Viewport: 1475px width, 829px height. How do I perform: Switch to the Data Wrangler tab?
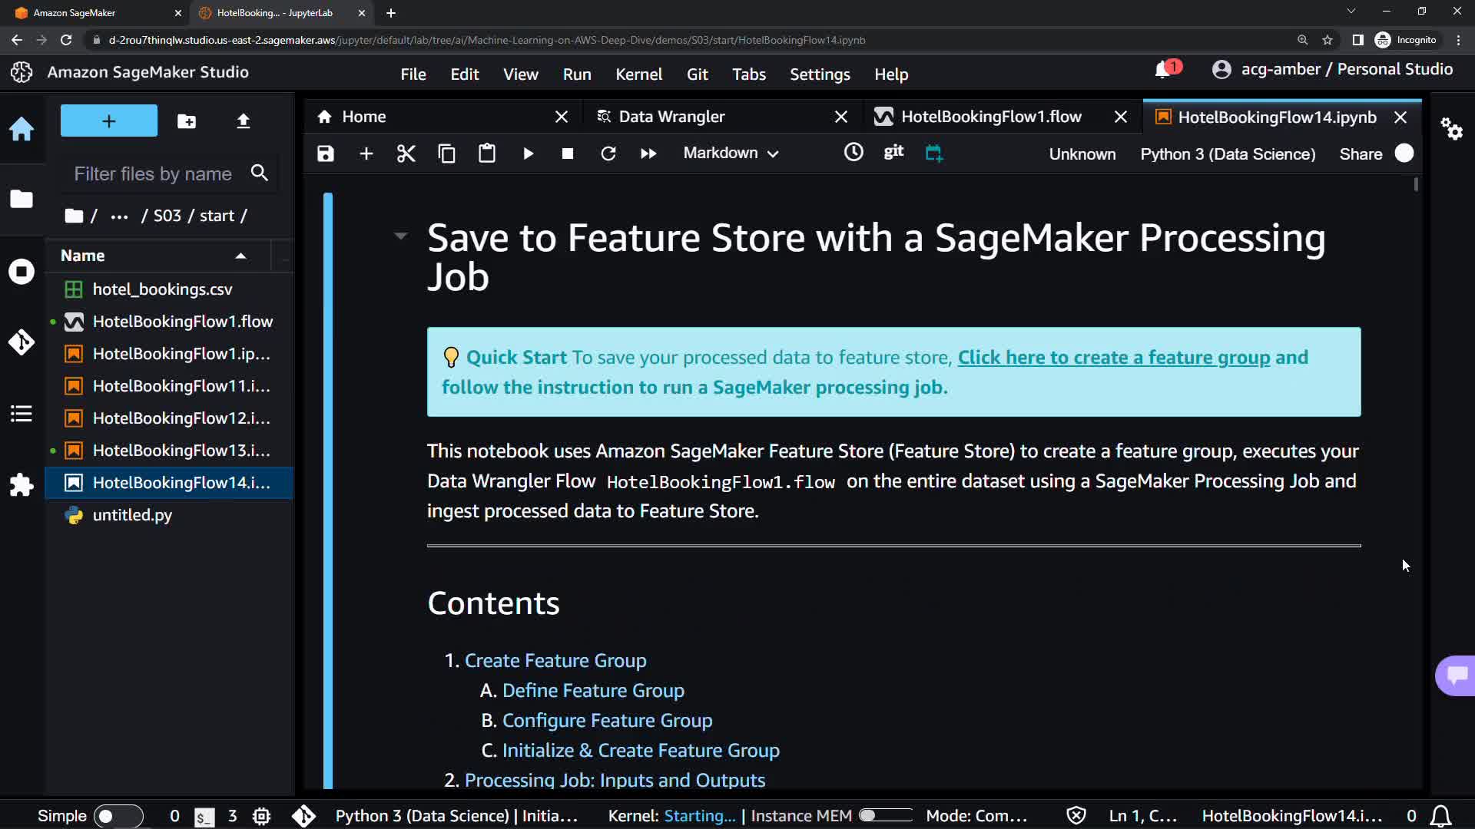click(x=671, y=117)
